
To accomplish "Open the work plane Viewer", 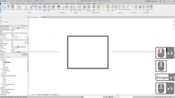I will pyautogui.click(x=151, y=8).
